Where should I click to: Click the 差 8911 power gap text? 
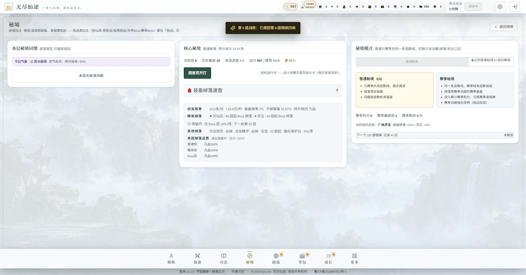(290, 60)
